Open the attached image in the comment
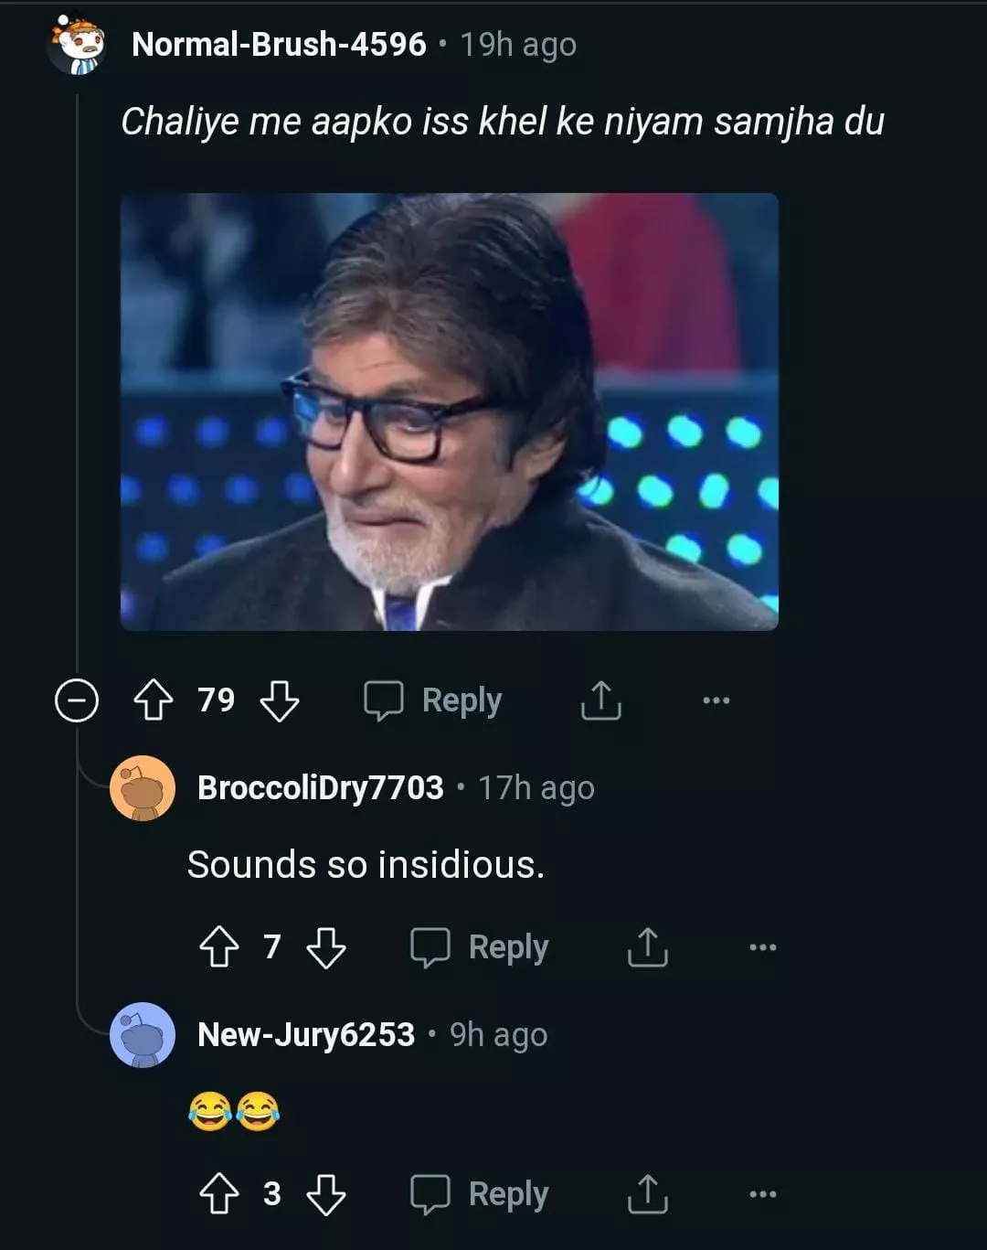987x1250 pixels. [x=449, y=411]
